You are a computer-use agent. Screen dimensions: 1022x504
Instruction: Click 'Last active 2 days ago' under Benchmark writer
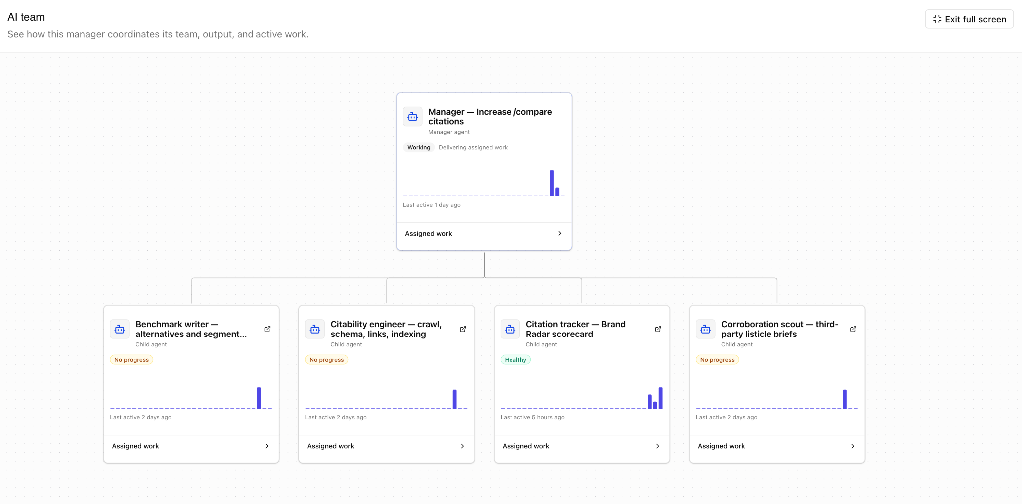pos(141,417)
